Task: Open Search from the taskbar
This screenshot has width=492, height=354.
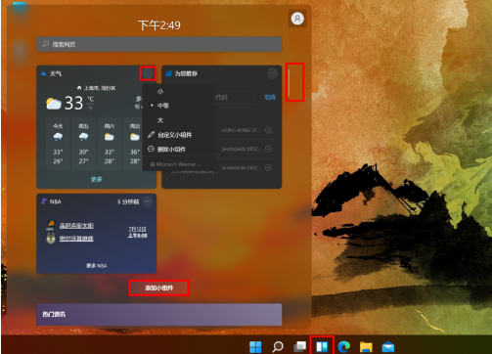Action: pos(278,346)
